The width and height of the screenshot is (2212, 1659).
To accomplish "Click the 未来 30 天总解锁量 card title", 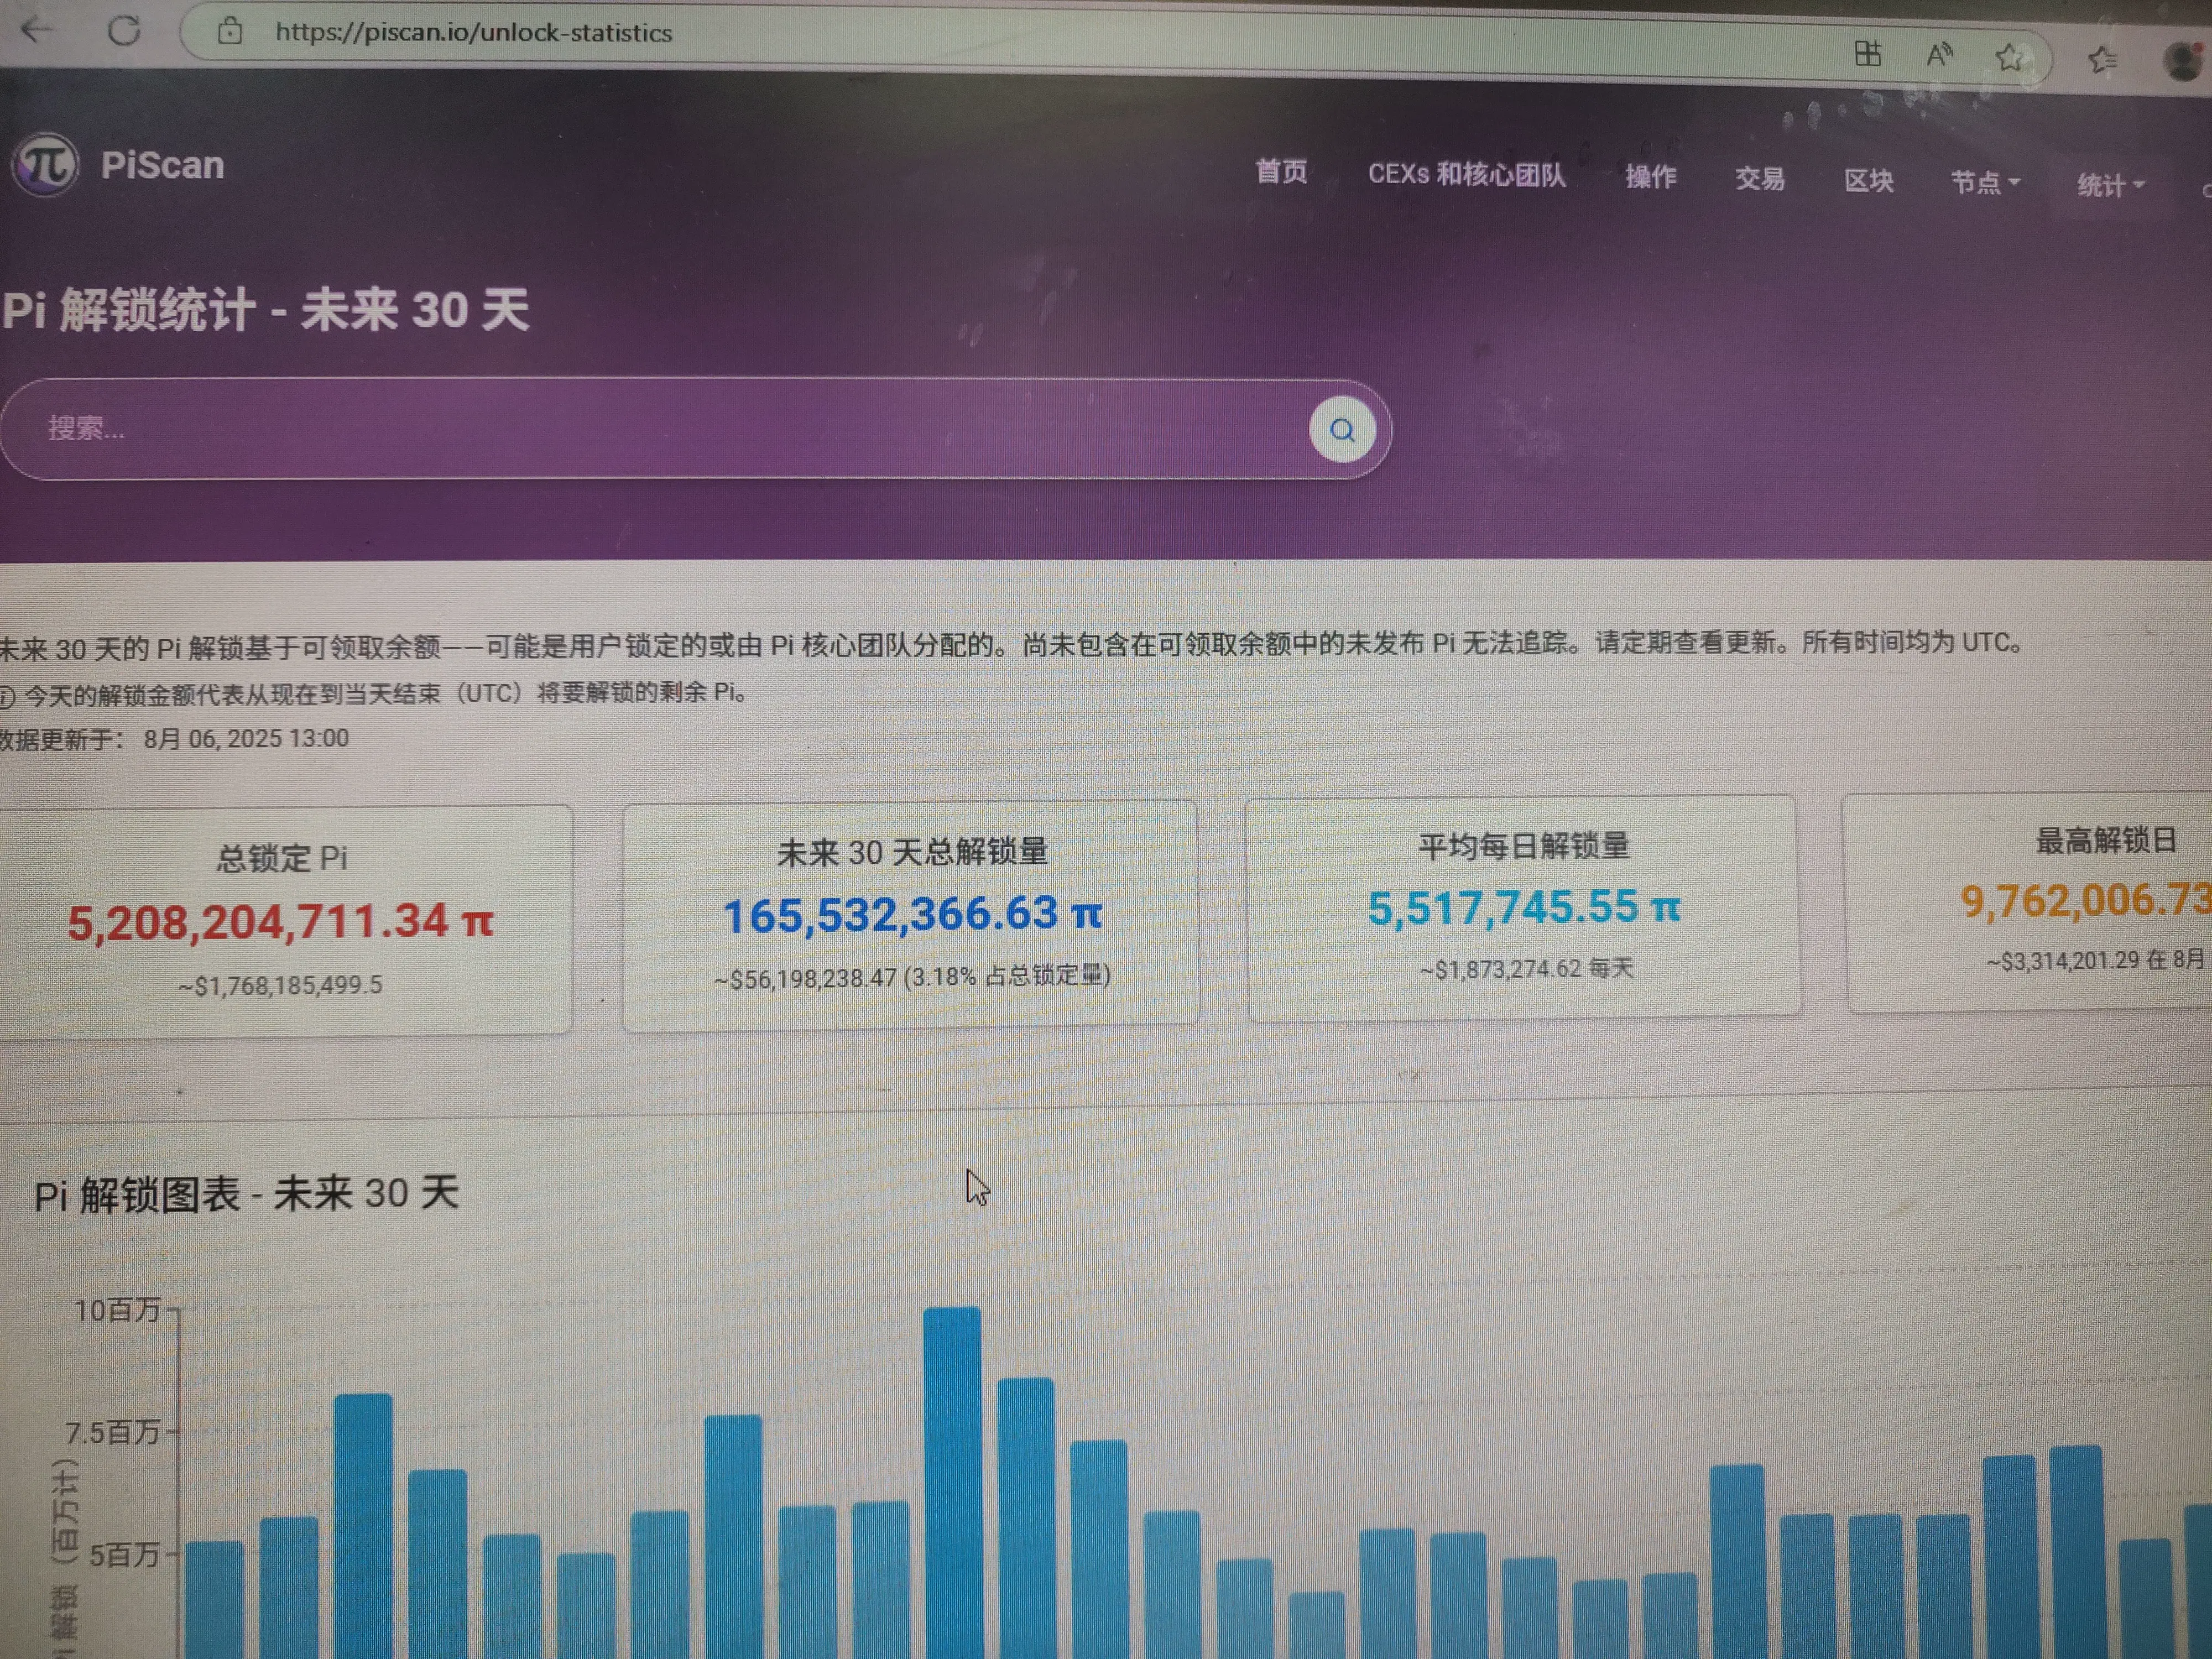I will click(x=912, y=852).
